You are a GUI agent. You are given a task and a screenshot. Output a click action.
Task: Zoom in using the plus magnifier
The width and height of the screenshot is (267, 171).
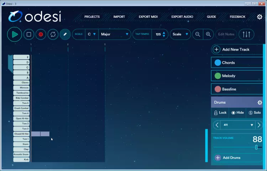click(208, 34)
